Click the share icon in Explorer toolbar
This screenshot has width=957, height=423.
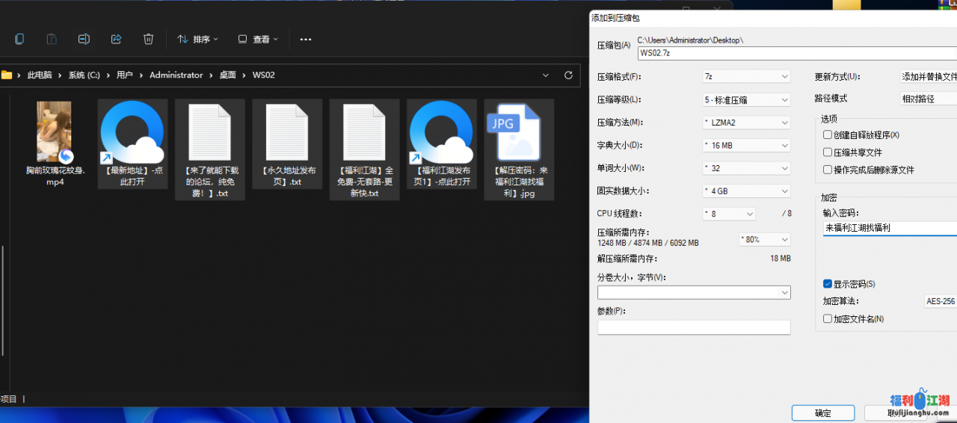(116, 39)
